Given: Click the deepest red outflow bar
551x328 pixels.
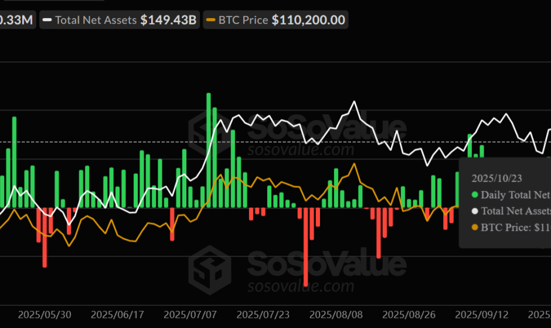Looking at the screenshot, I should tap(307, 247).
